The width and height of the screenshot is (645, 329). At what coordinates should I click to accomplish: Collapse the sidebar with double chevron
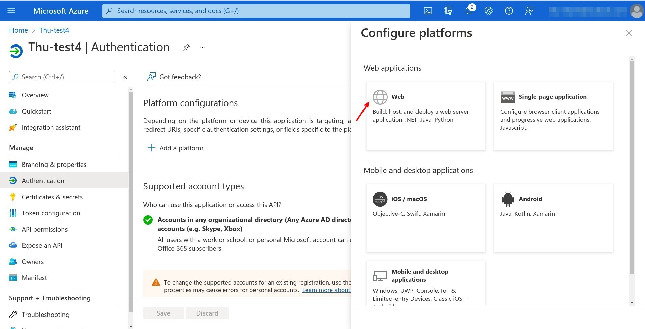pos(125,77)
